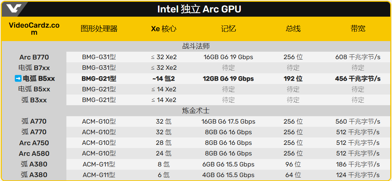Click the 弧 B3xx row label
The width and height of the screenshot is (392, 181).
point(34,100)
